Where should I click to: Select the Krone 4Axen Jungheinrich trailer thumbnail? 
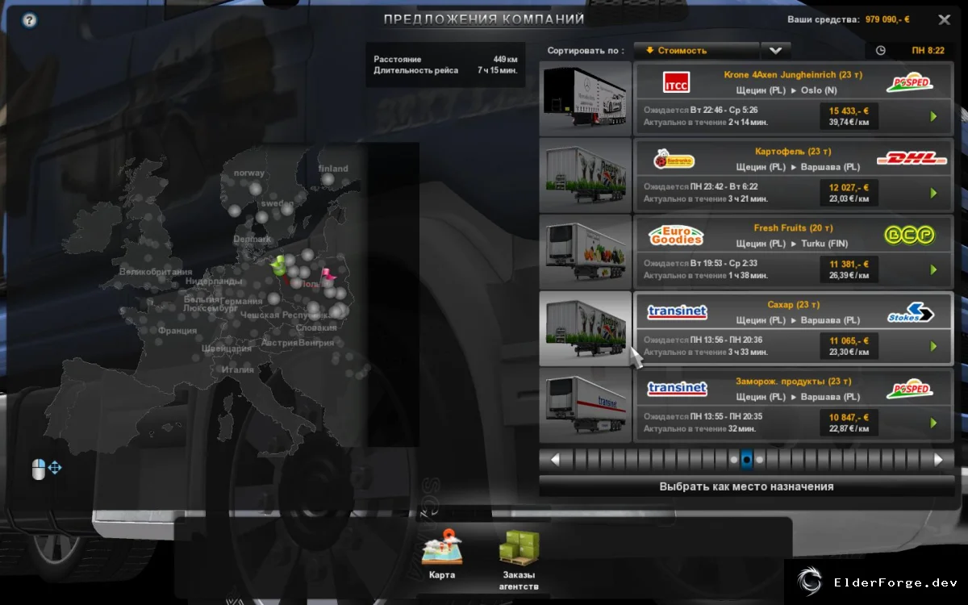(x=586, y=98)
